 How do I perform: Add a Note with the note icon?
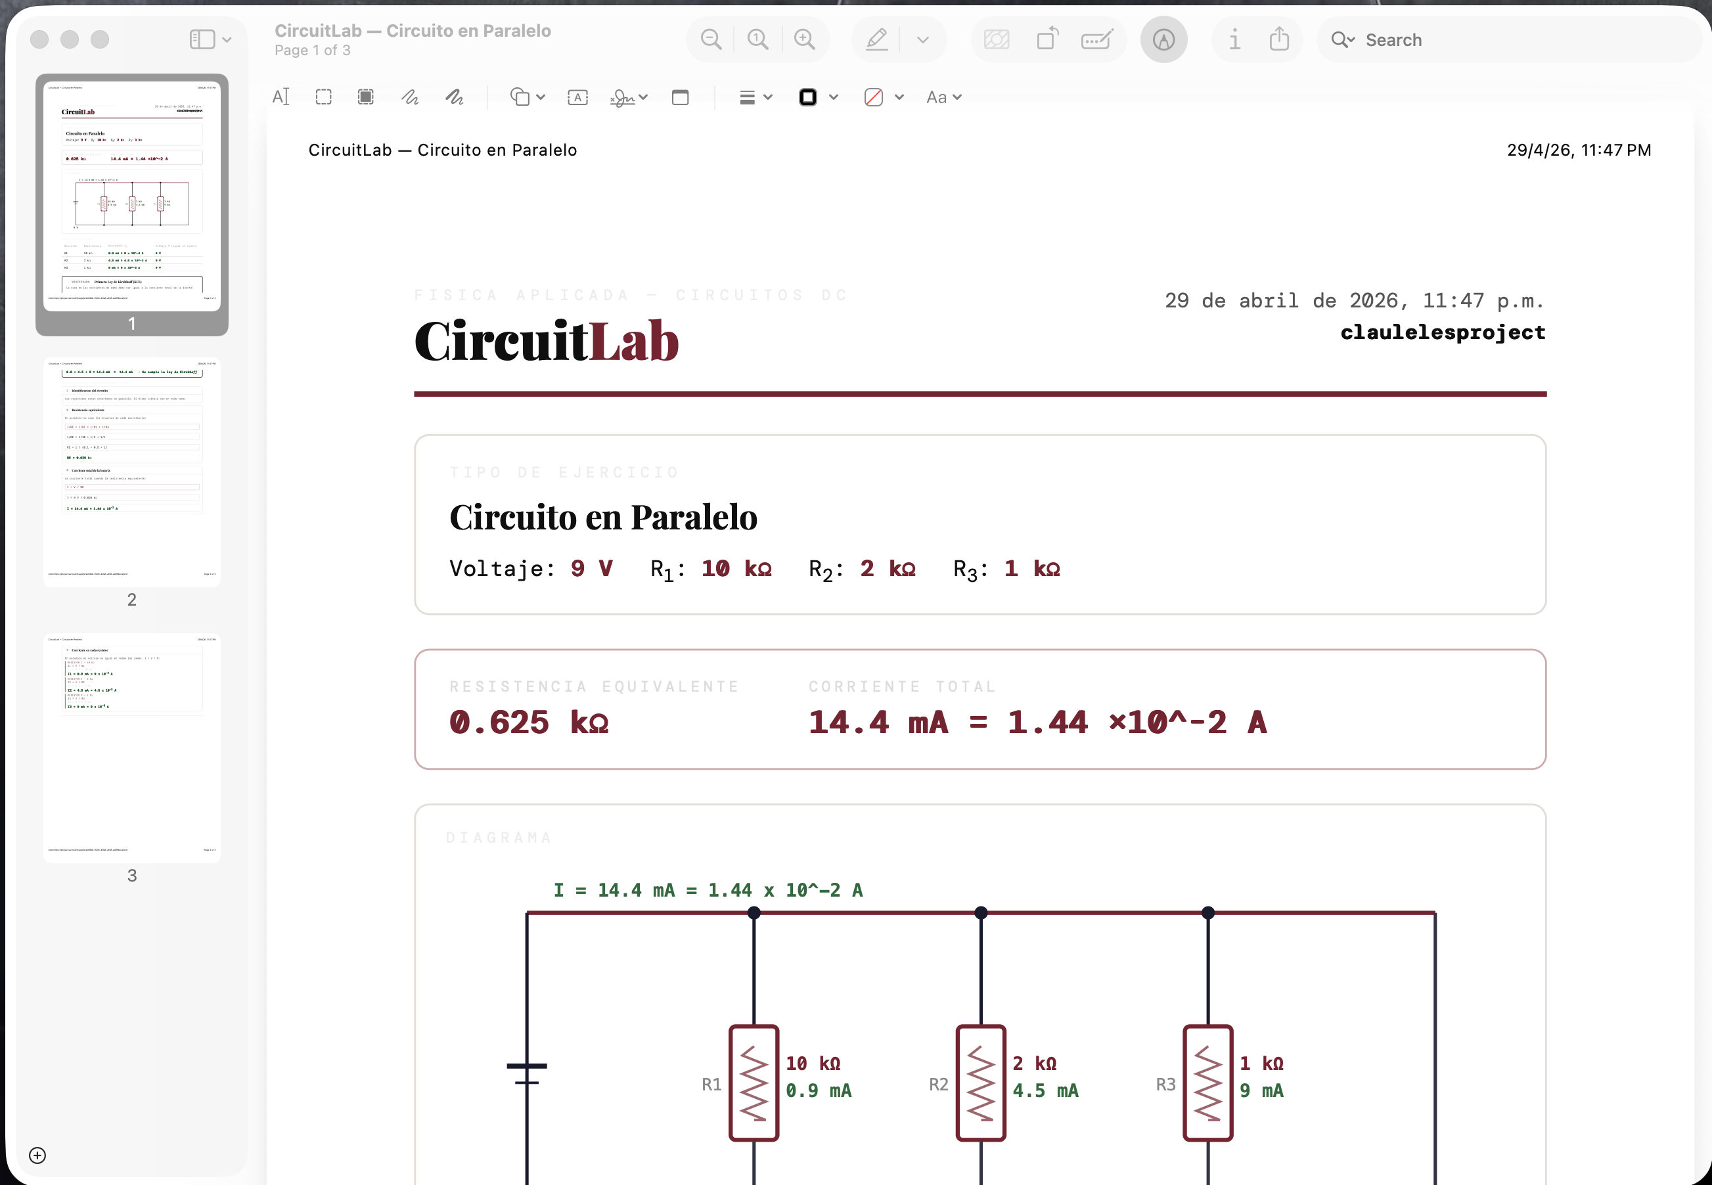pyautogui.click(x=680, y=97)
